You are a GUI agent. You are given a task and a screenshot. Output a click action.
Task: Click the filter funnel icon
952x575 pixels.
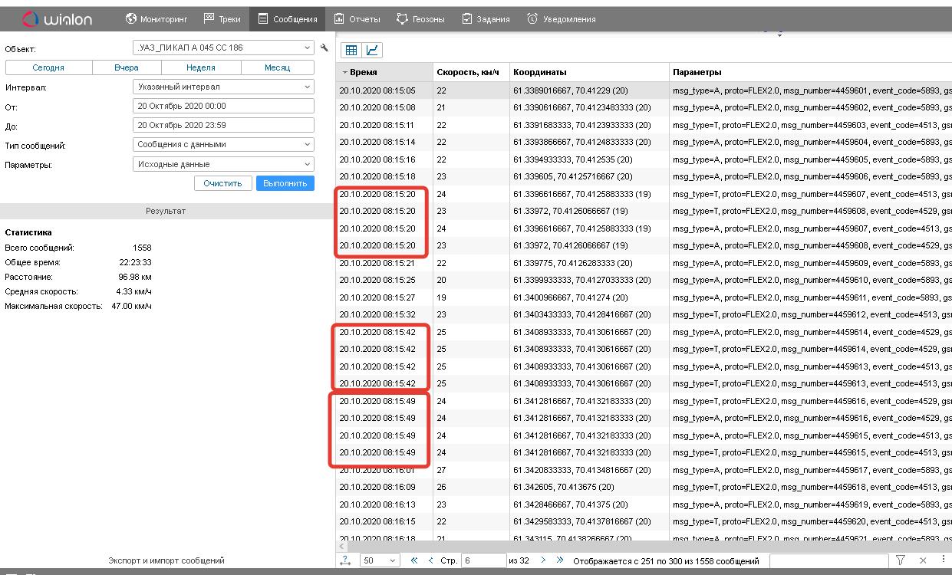[901, 560]
